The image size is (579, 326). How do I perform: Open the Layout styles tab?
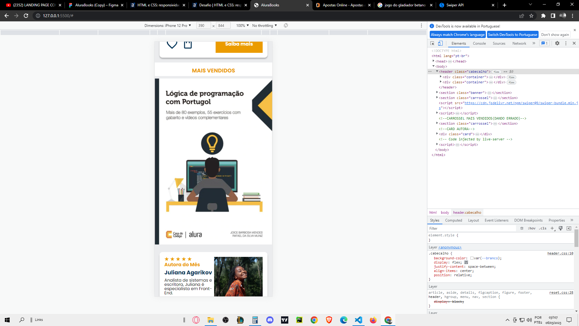(x=473, y=220)
